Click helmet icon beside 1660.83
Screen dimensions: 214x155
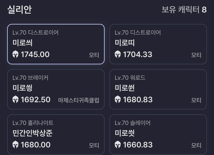pos(118,145)
